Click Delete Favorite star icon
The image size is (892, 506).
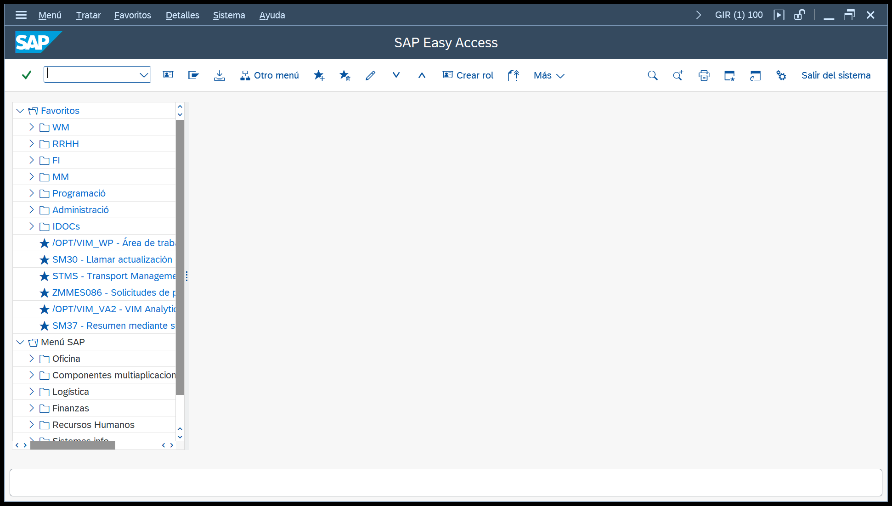(344, 75)
